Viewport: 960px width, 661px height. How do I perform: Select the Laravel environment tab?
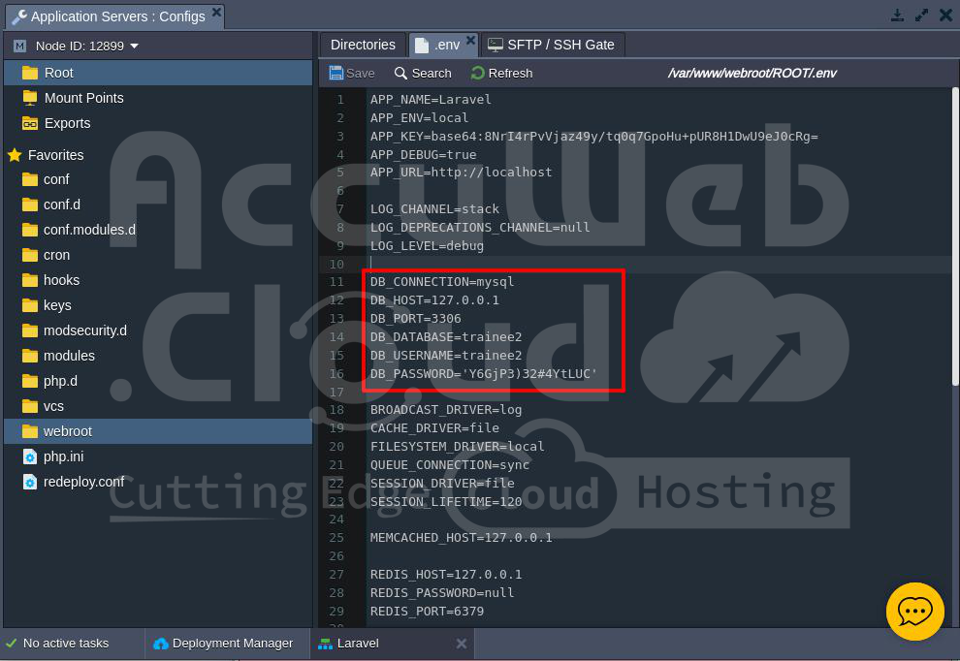[x=358, y=643]
